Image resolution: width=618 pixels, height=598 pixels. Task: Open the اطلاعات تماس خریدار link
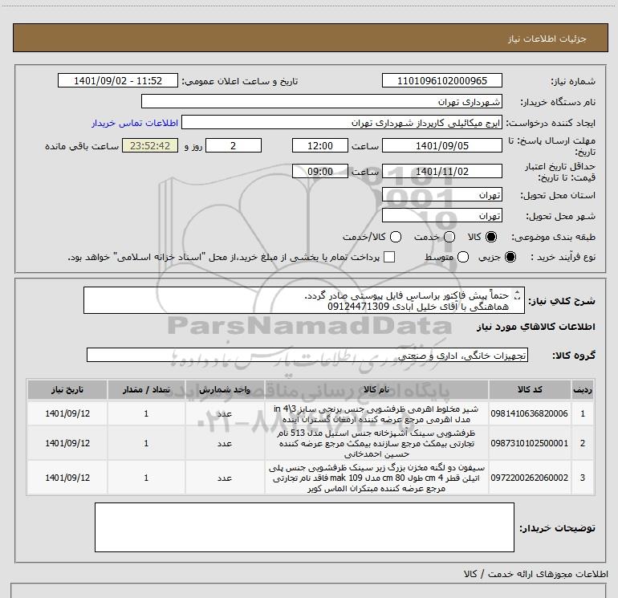(x=135, y=123)
